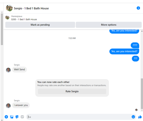Mark the listing as pending
The width and height of the screenshot is (143, 121).
click(x=40, y=25)
